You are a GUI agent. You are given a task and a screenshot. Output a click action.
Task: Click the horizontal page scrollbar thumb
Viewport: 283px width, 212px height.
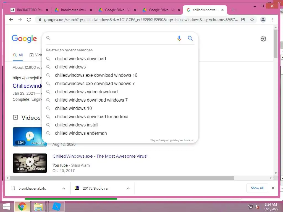point(122,178)
